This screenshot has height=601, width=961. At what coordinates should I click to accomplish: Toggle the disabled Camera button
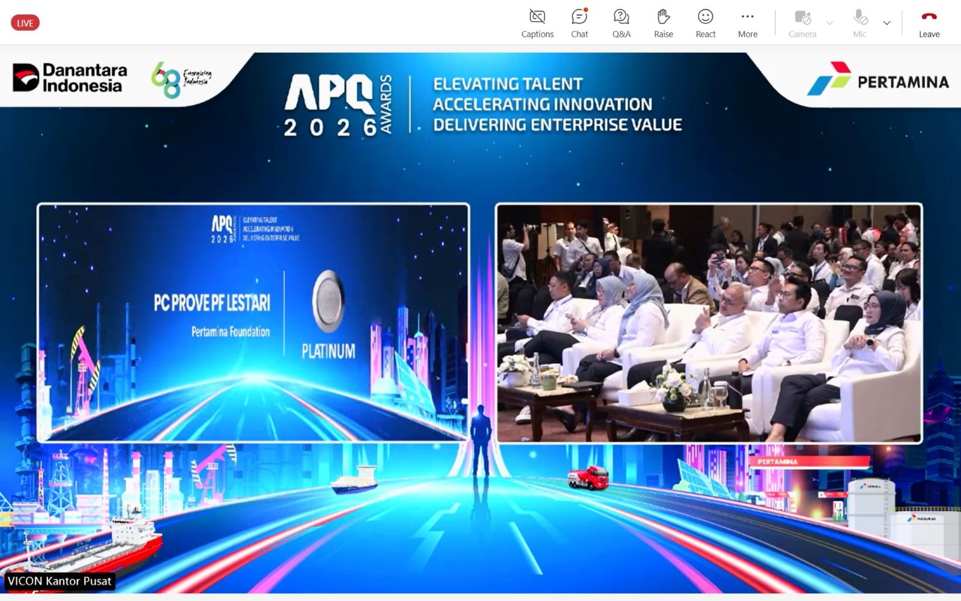click(x=802, y=23)
